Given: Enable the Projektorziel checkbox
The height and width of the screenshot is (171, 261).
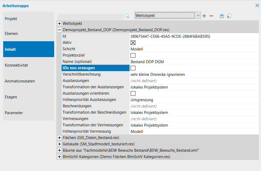Looking at the screenshot, I should point(133,56).
